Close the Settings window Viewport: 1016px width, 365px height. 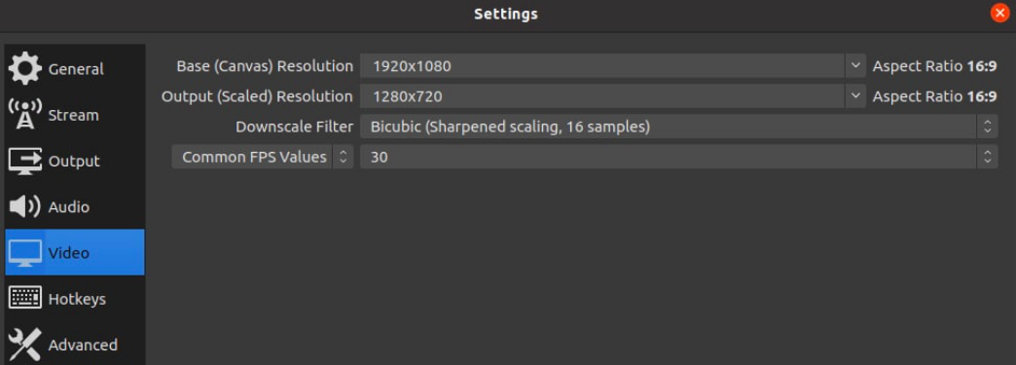pyautogui.click(x=999, y=13)
